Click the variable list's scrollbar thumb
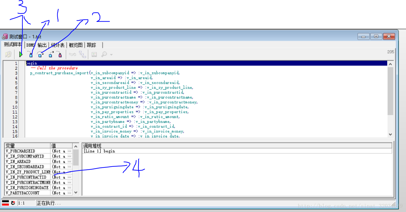The image size is (406, 212). (76, 158)
